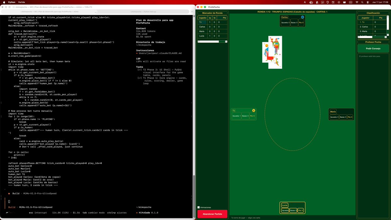The image size is (391, 220).
Task: Click Tú's Apuesta: 1 box
Action: coord(236,116)
